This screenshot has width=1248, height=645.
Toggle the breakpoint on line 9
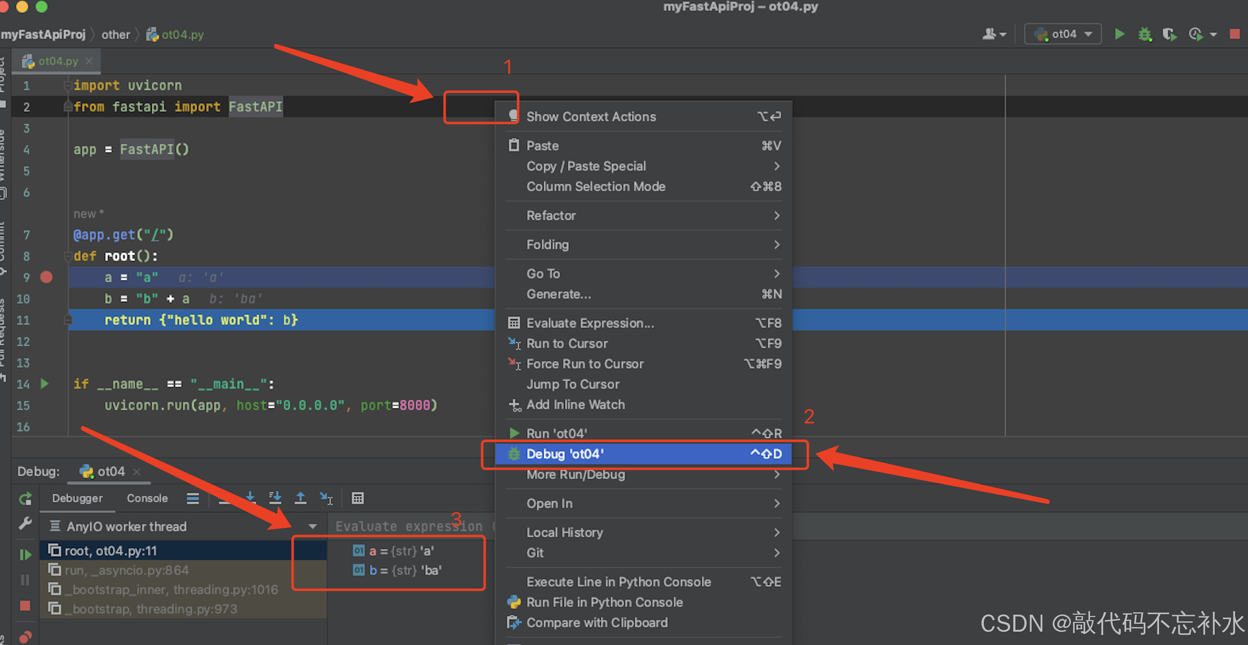[47, 277]
